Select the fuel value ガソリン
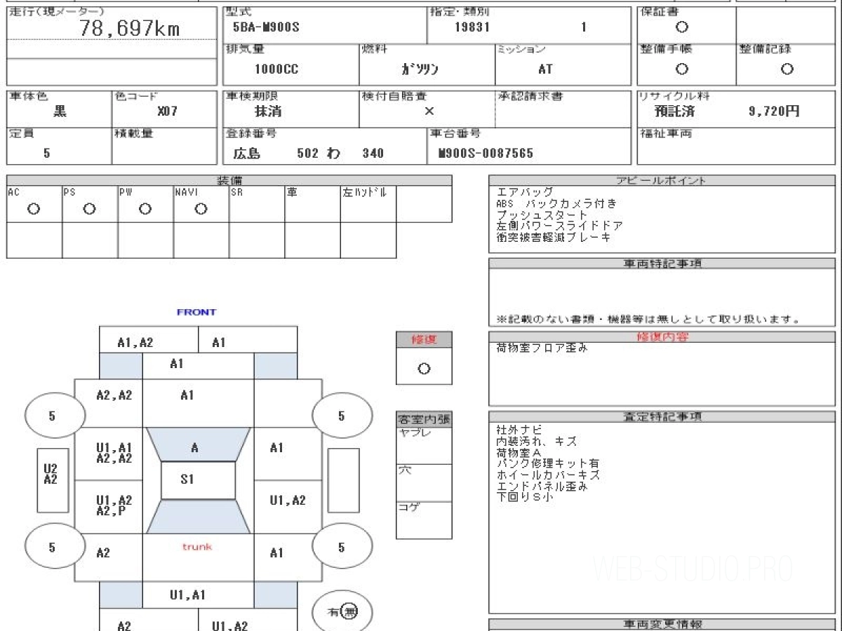The width and height of the screenshot is (842, 631). click(x=420, y=69)
